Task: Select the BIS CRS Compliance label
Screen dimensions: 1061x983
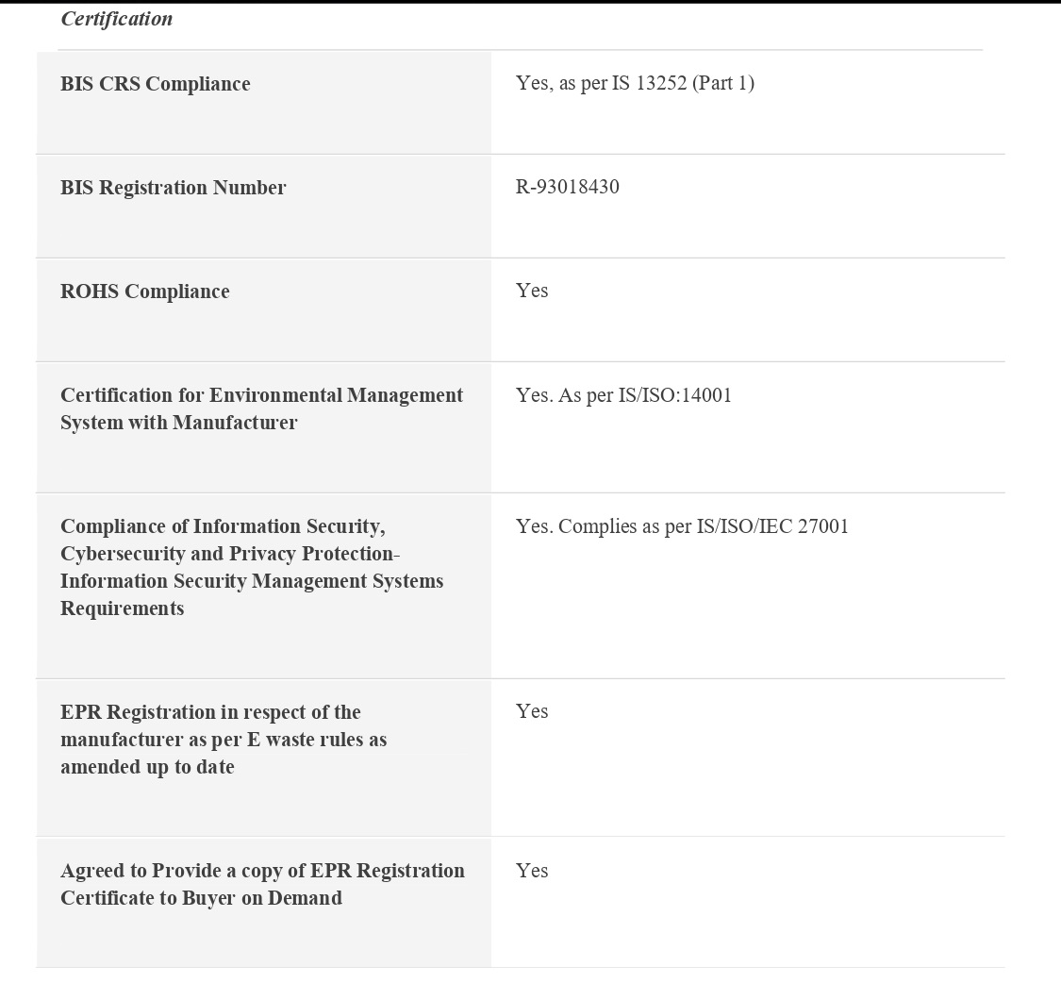Action: [156, 84]
